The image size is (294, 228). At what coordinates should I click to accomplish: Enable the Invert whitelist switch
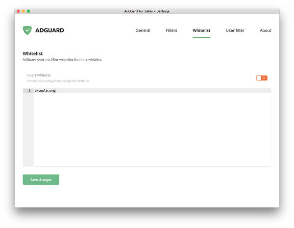pos(262,78)
